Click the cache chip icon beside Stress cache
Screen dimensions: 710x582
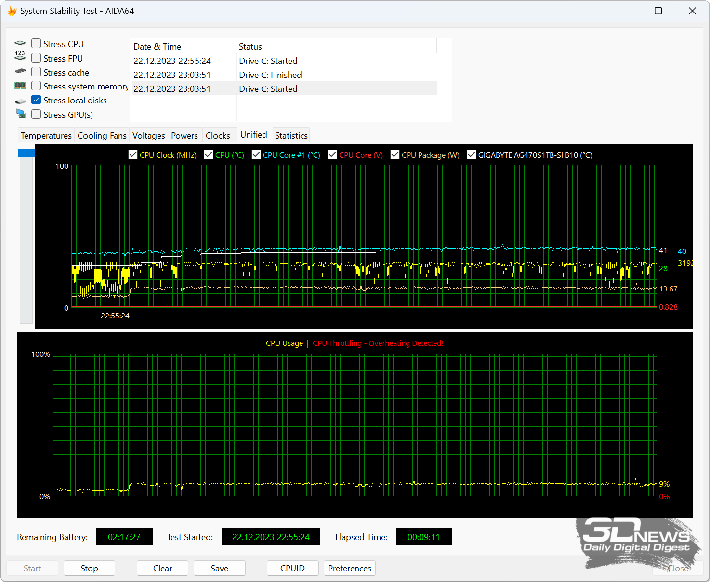[x=20, y=72]
